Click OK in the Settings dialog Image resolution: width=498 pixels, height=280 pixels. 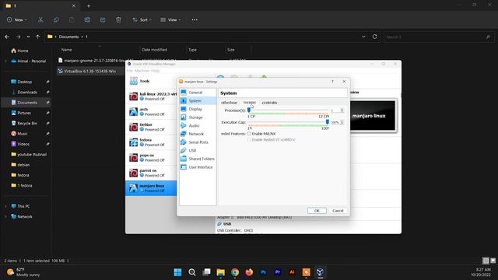[x=317, y=211]
